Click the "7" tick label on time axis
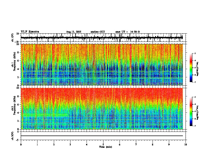The width and height of the screenshot is (209, 162). pyautogui.click(x=136, y=145)
